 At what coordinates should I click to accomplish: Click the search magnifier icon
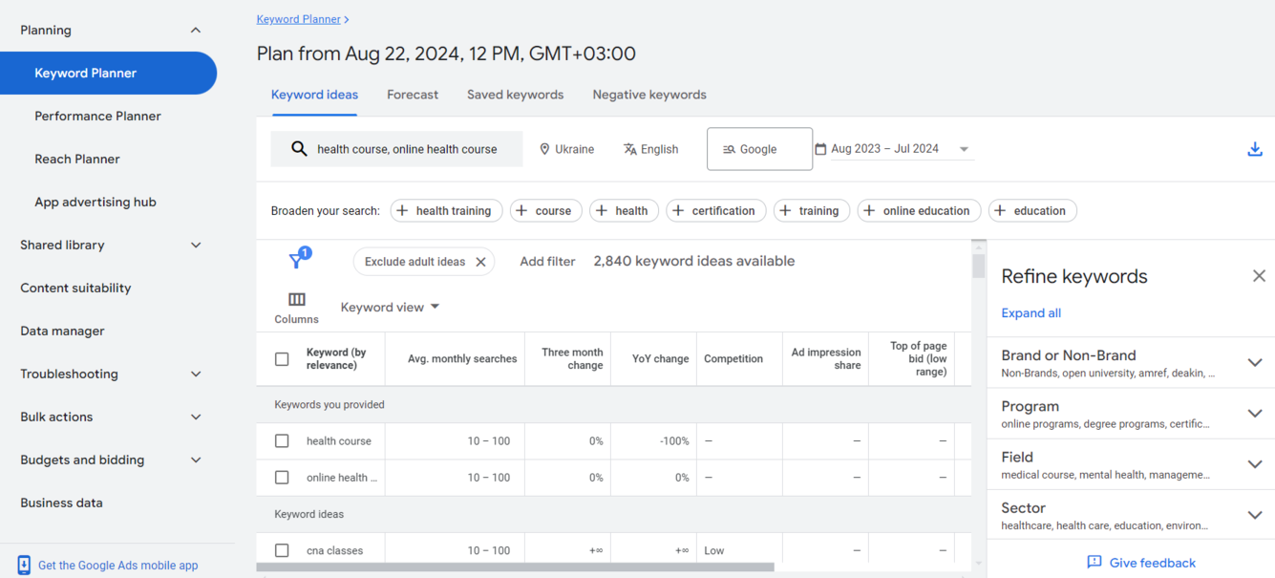(299, 149)
